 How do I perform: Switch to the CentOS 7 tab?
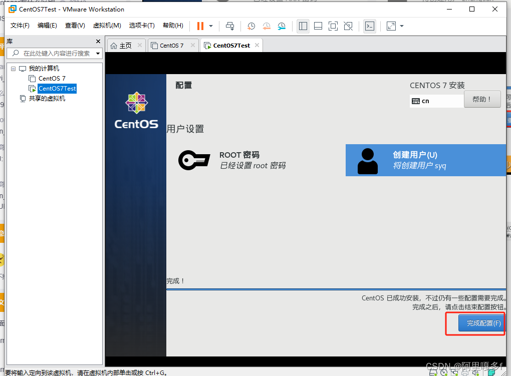pyautogui.click(x=172, y=45)
